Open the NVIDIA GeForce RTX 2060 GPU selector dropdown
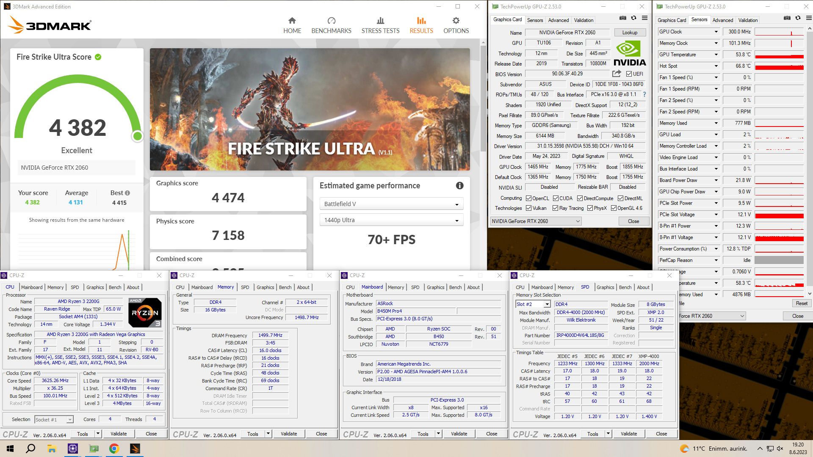 536,221
